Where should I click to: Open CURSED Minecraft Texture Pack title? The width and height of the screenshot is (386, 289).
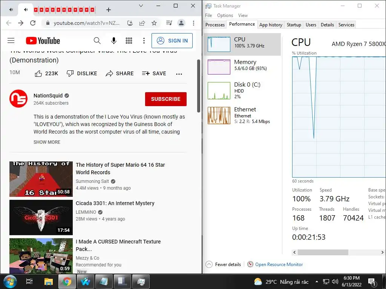coord(118,245)
